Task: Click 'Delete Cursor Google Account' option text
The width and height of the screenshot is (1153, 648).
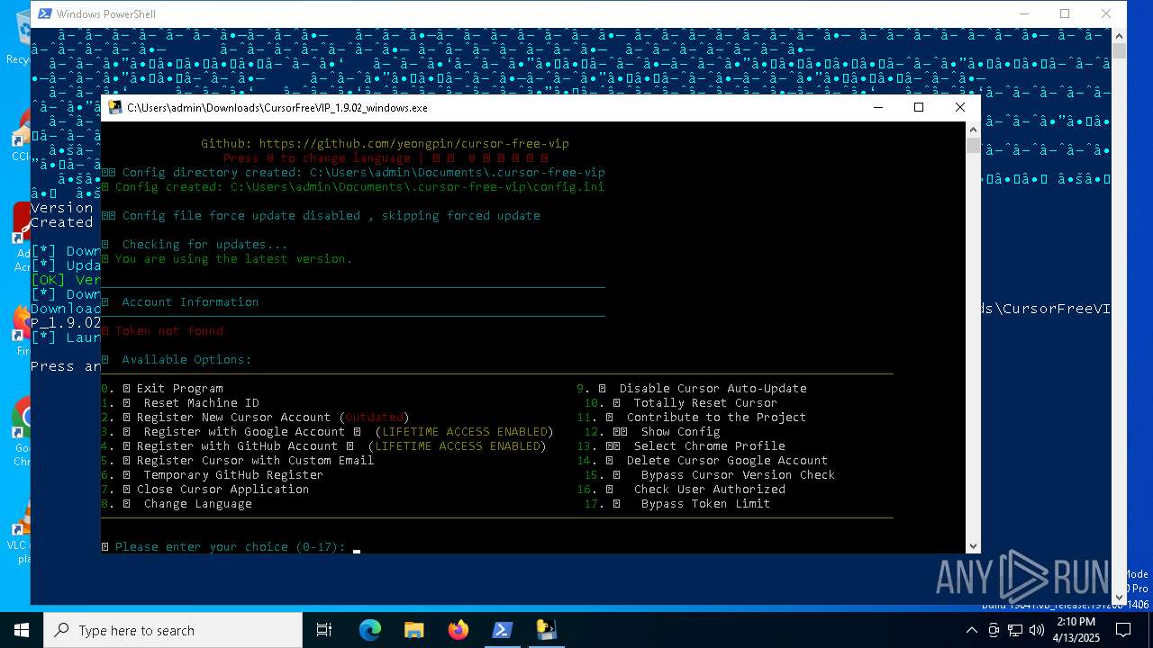Action: point(728,460)
